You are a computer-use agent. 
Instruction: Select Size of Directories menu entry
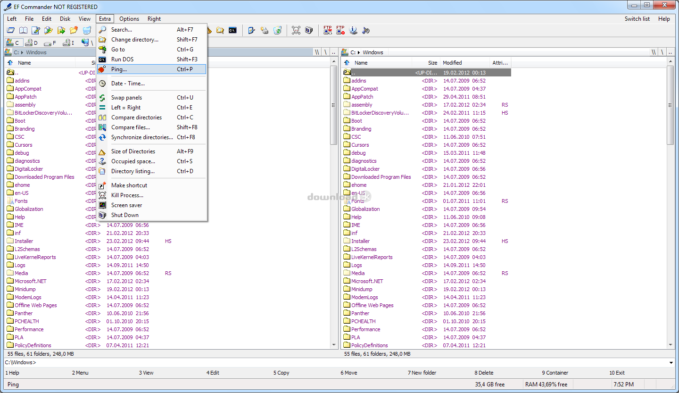152,151
